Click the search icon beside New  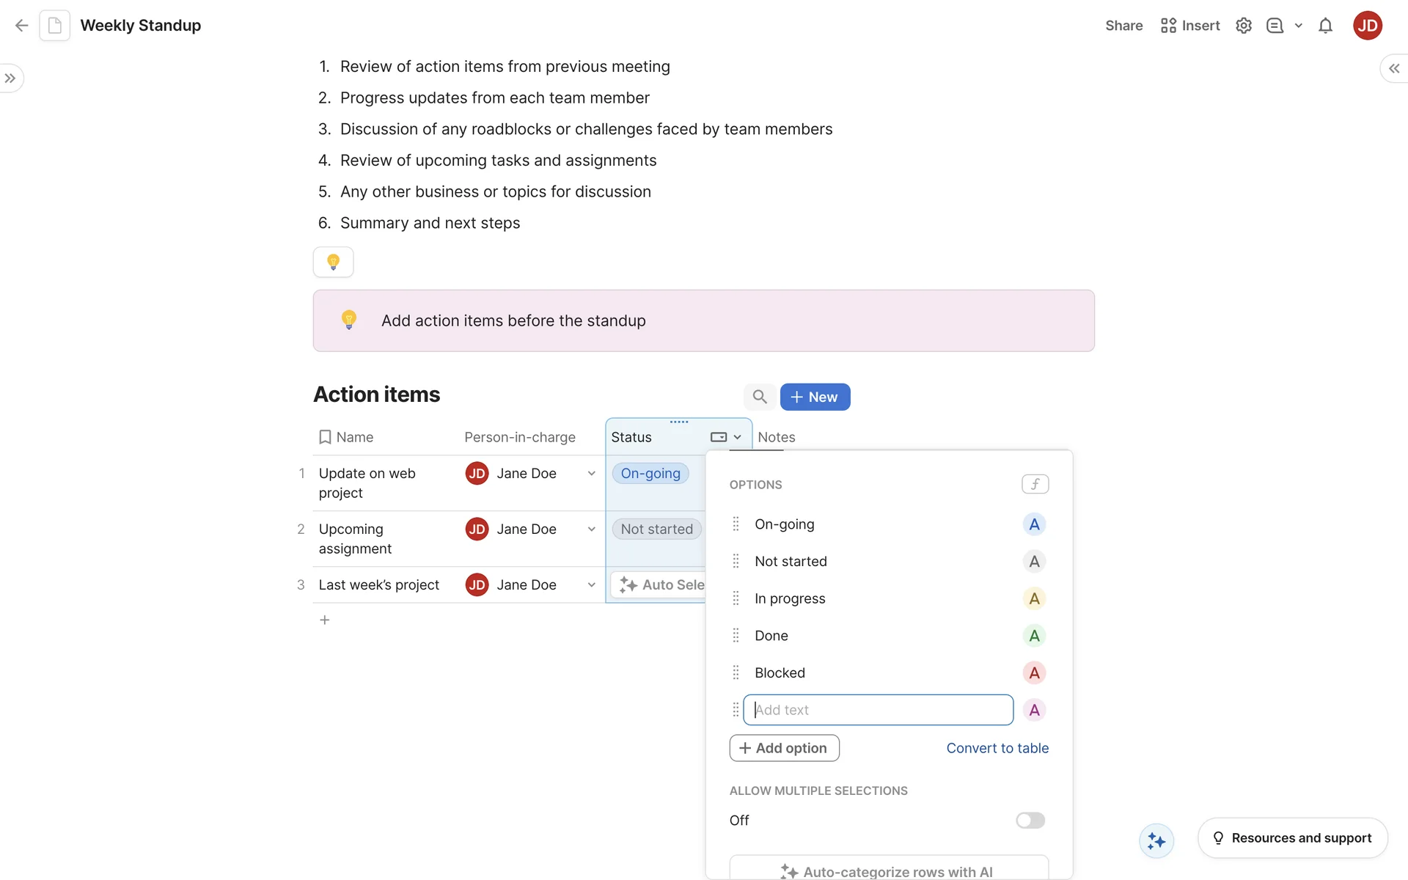760,397
